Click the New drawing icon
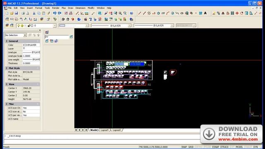265x149 pixels. [7, 13]
